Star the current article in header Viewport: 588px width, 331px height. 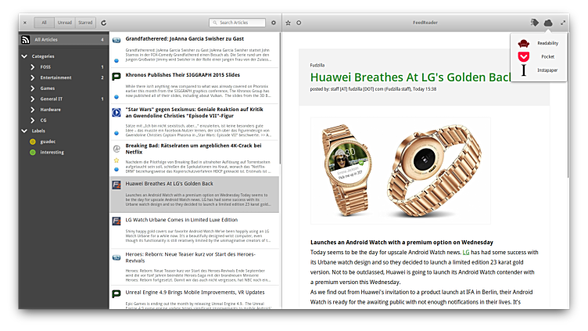[288, 23]
